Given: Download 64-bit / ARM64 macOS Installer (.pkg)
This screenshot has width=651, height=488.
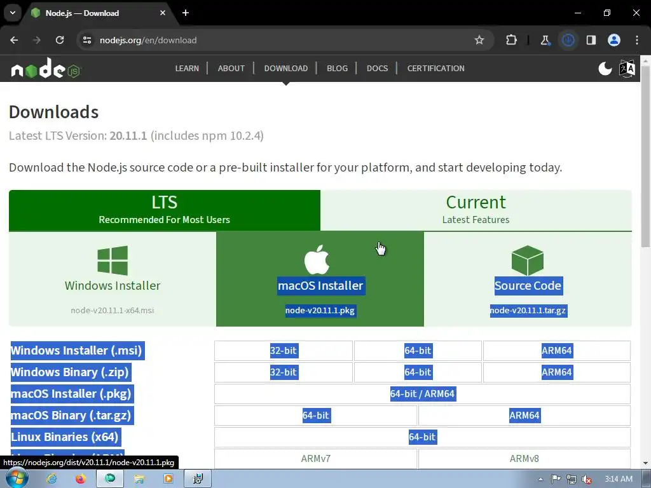Looking at the screenshot, I should tap(422, 394).
